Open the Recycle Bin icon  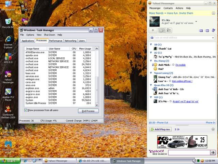point(8,23)
